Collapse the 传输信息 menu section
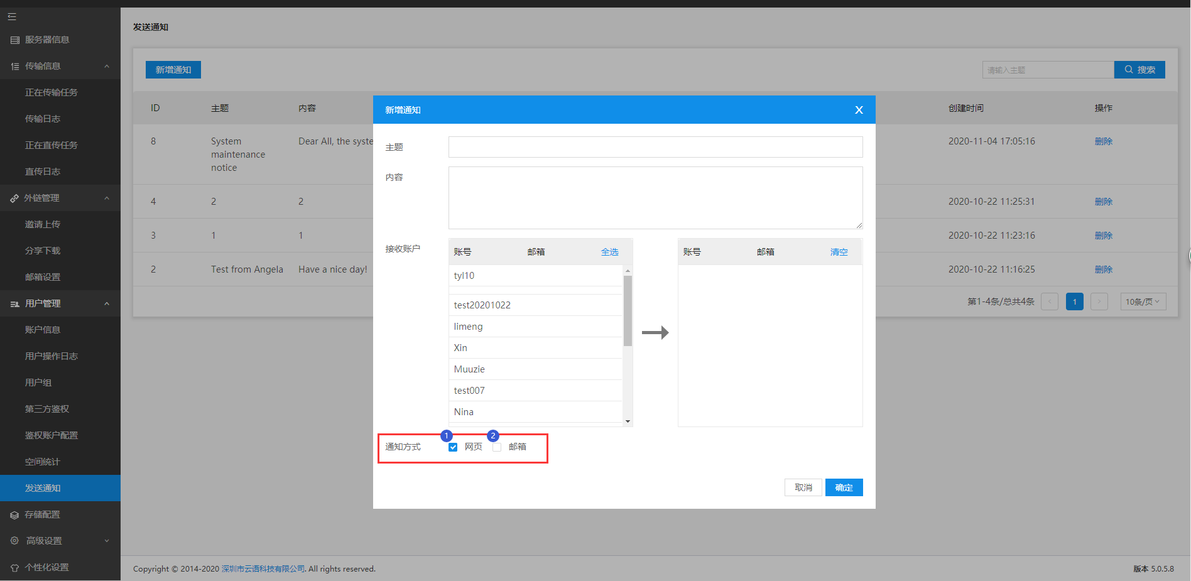The width and height of the screenshot is (1191, 581). click(107, 67)
